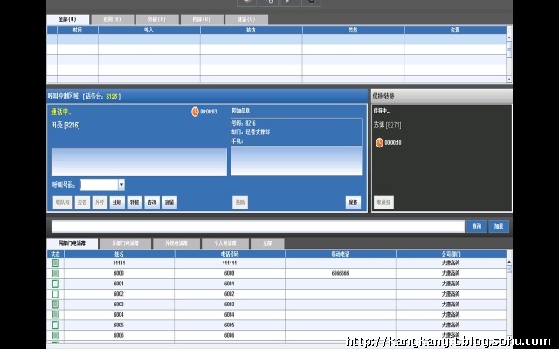
Task: Click the status icon in the 6000 row
Action: click(x=54, y=273)
